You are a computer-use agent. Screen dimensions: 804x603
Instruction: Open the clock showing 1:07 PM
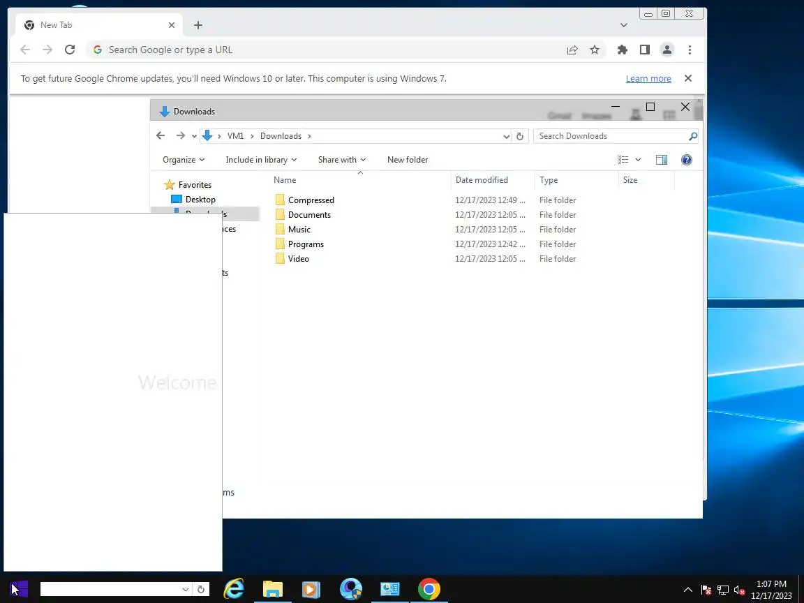pyautogui.click(x=771, y=590)
